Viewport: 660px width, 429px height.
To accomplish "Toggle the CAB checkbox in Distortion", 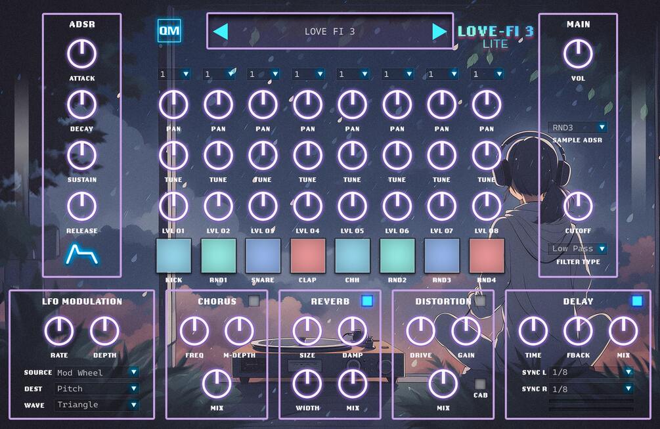I will tap(480, 384).
